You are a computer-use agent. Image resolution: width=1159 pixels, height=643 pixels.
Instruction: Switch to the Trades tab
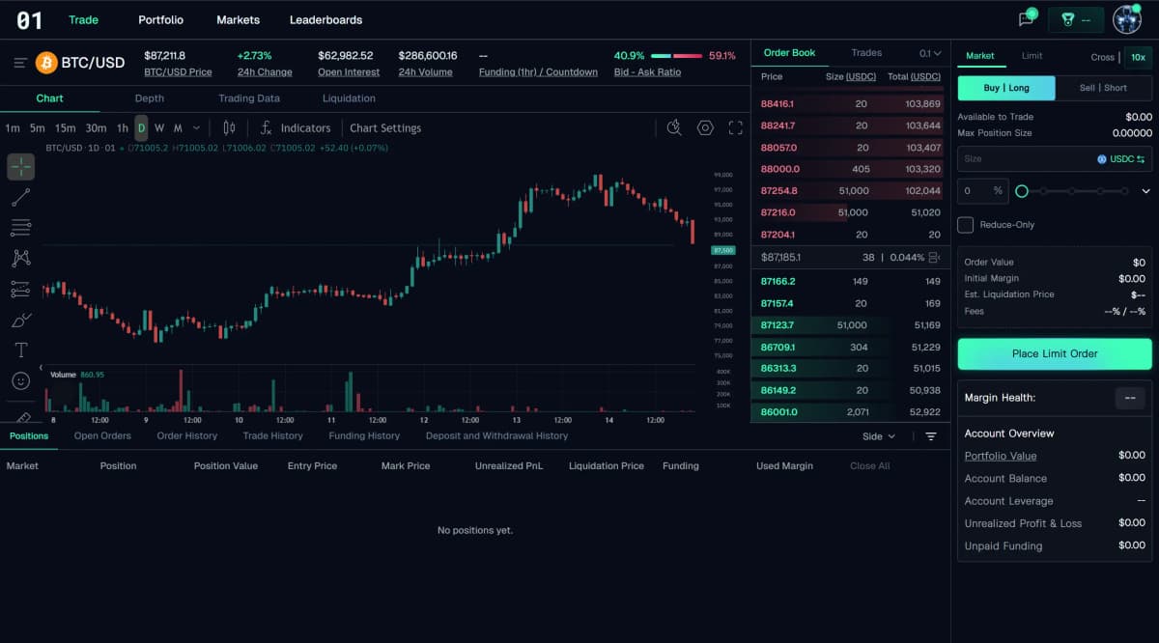[866, 53]
